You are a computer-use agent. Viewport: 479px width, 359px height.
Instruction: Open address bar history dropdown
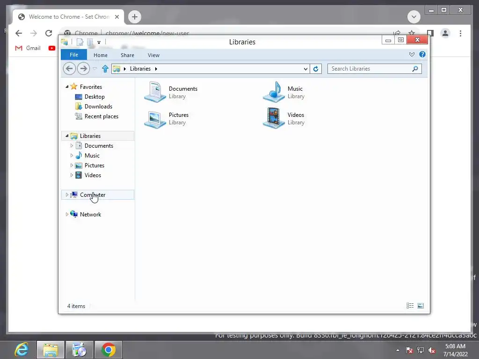click(x=305, y=69)
